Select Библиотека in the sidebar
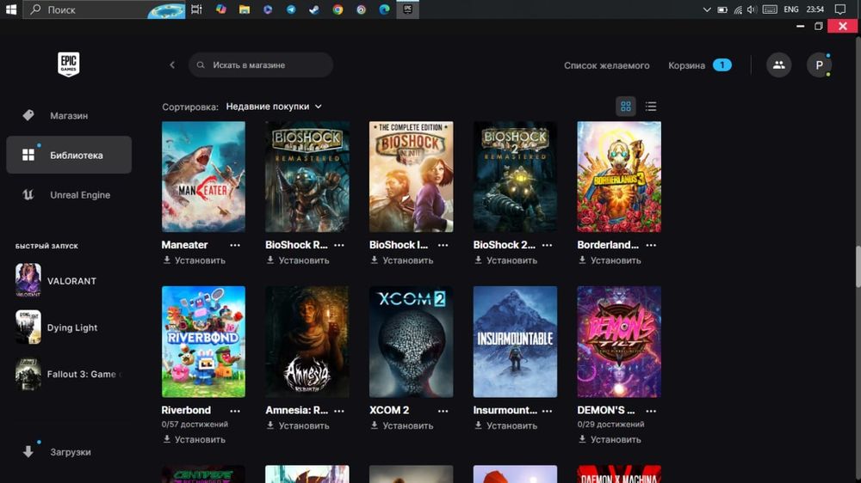The height and width of the screenshot is (483, 861). click(69, 156)
